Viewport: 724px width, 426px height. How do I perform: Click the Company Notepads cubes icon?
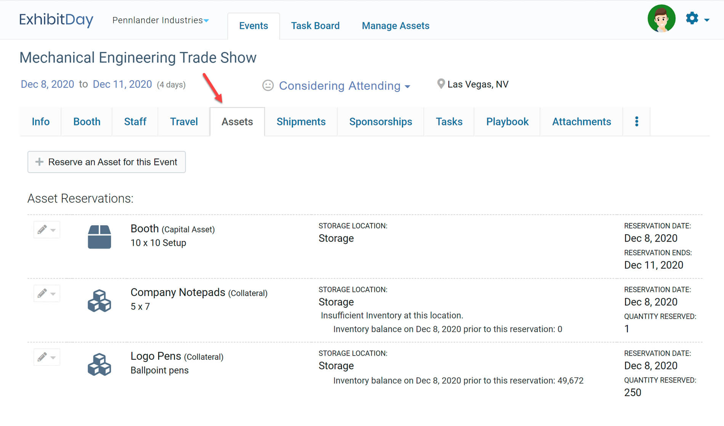coord(99,301)
